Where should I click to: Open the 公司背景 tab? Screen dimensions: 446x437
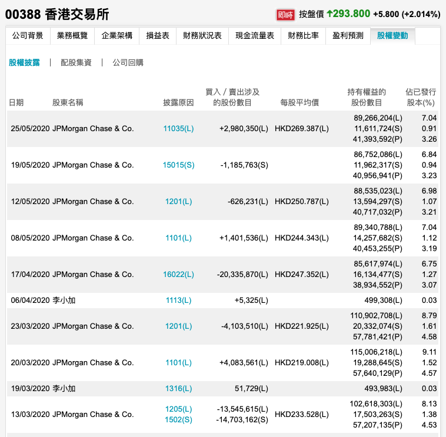point(28,35)
